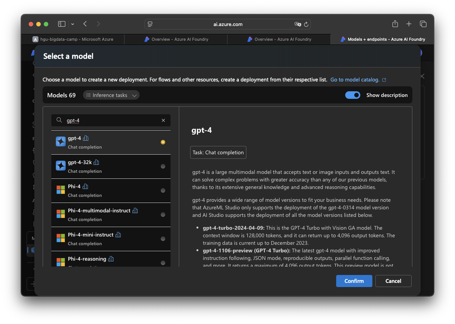Select the Models + endpoints tab
This screenshot has width=455, height=324.
[382, 39]
